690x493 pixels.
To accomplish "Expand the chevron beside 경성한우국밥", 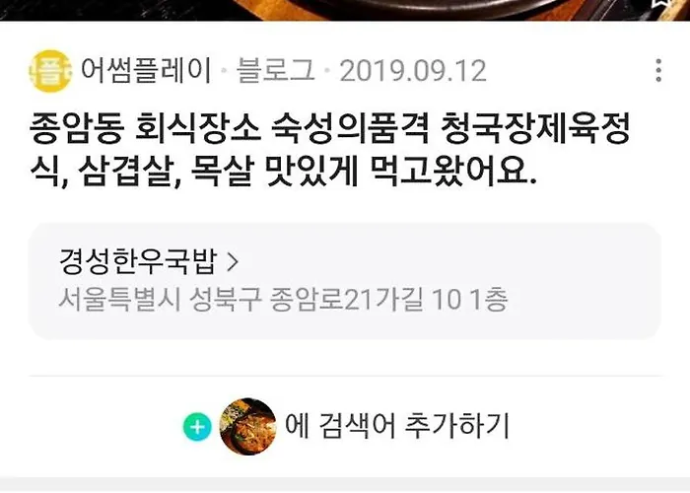I will tap(233, 262).
